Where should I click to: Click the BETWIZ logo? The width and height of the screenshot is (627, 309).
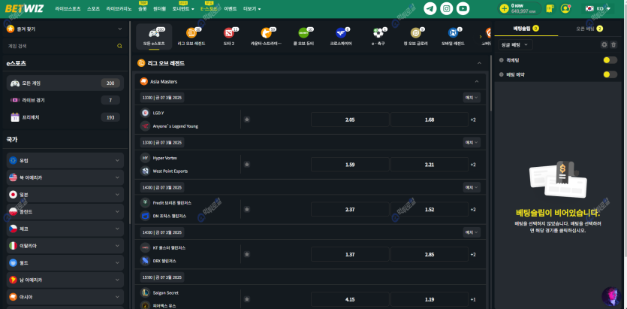[24, 8]
